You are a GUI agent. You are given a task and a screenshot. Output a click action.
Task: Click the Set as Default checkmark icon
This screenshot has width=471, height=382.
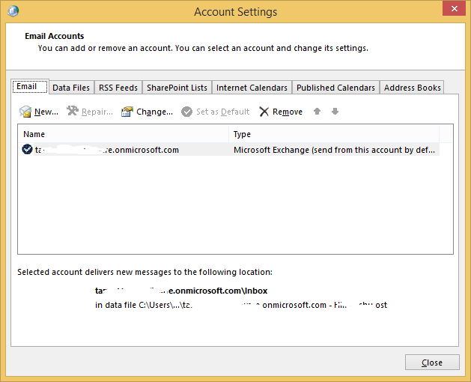tap(186, 112)
